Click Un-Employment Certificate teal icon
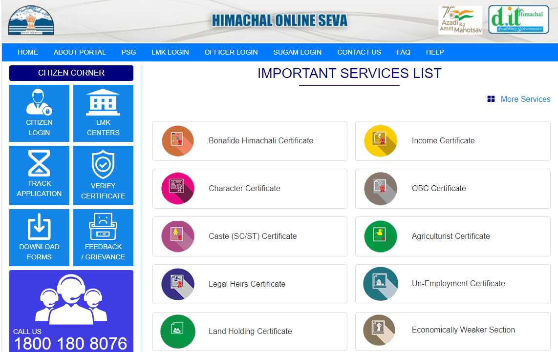558x352 pixels. 381,284
